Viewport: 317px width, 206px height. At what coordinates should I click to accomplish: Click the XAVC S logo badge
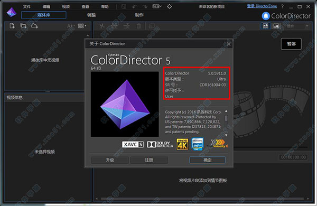tap(133, 144)
